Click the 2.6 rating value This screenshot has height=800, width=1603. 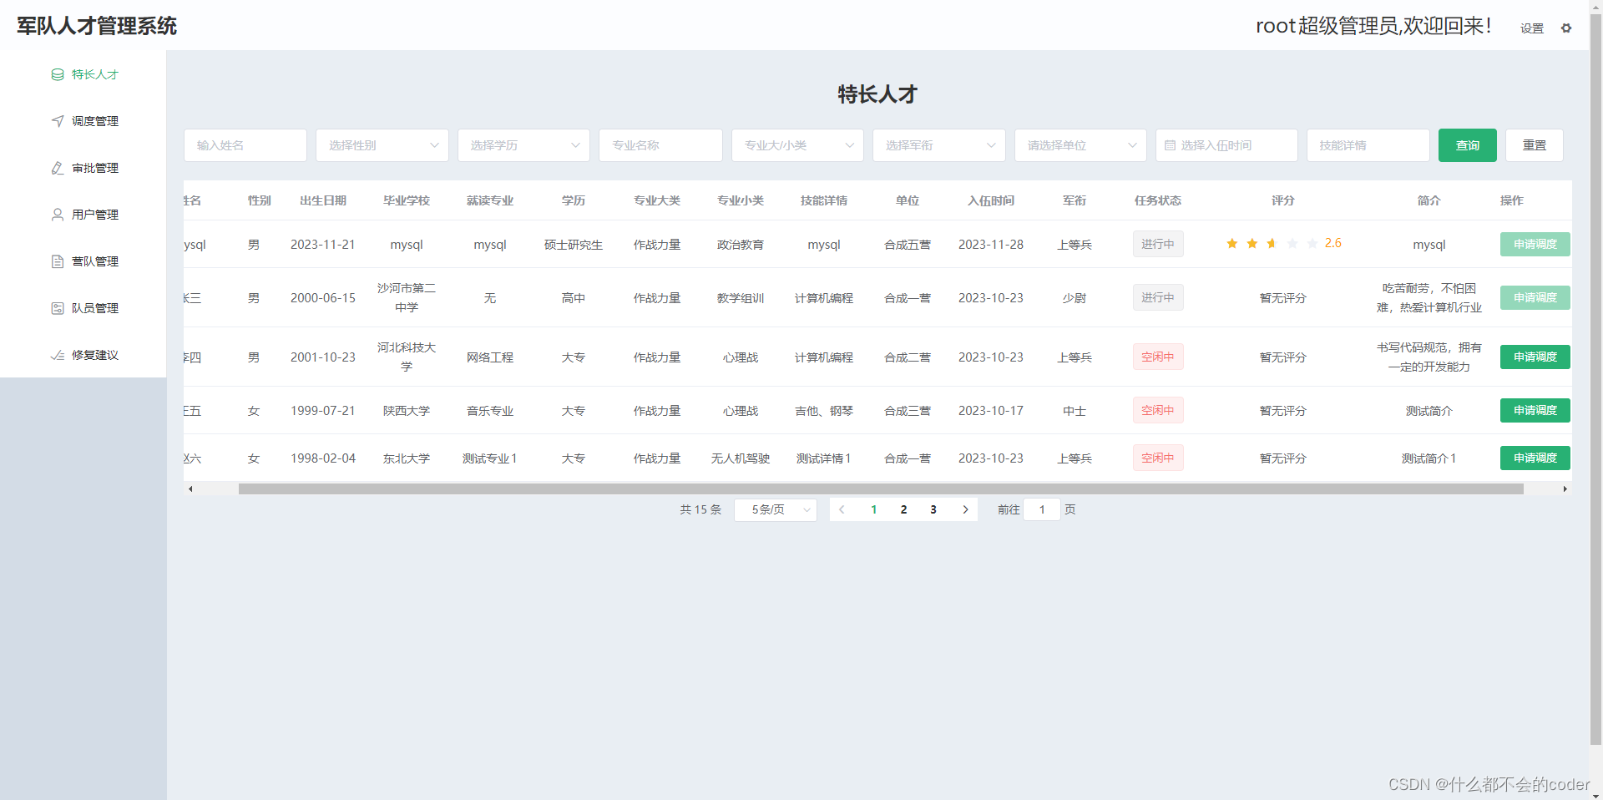point(1333,243)
